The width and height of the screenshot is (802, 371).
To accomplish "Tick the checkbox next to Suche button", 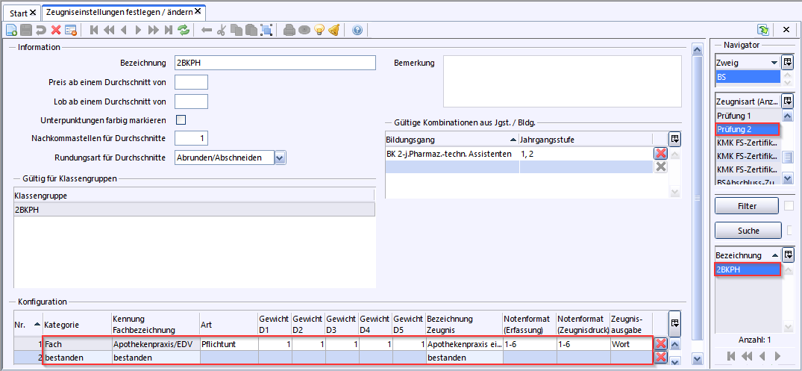I will click(x=789, y=231).
